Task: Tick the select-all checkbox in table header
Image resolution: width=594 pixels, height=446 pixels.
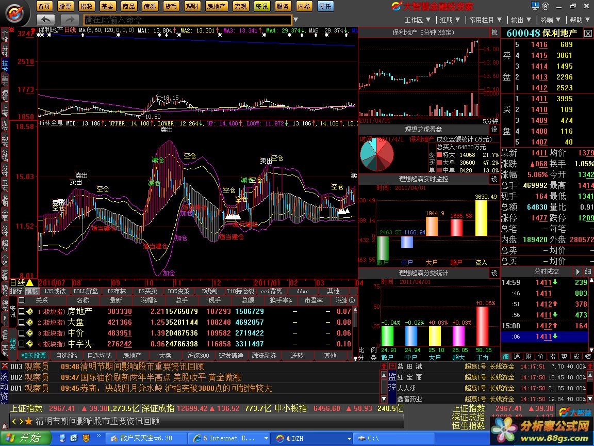Action: (x=22, y=300)
